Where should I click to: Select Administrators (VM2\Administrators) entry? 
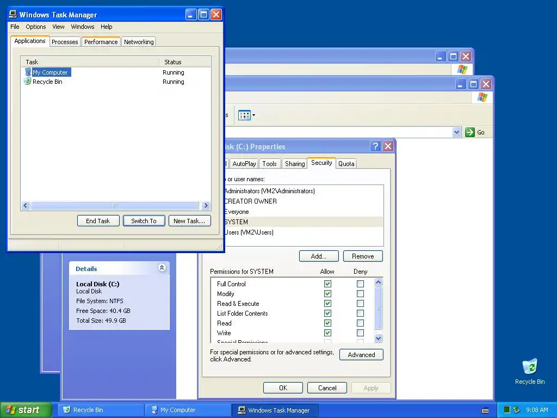click(x=304, y=191)
